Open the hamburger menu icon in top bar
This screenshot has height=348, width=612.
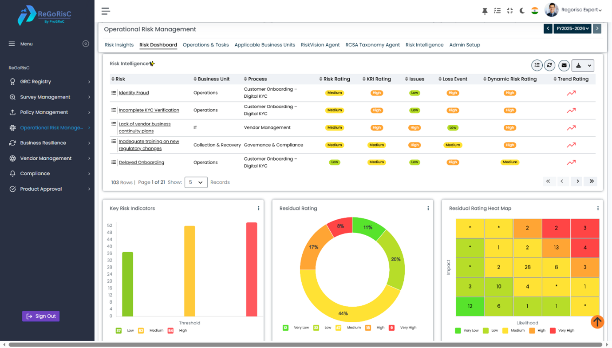click(x=106, y=11)
